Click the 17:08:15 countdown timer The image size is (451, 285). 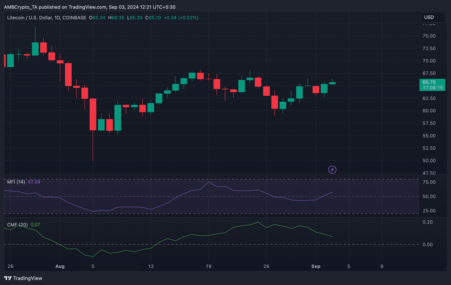click(x=433, y=88)
